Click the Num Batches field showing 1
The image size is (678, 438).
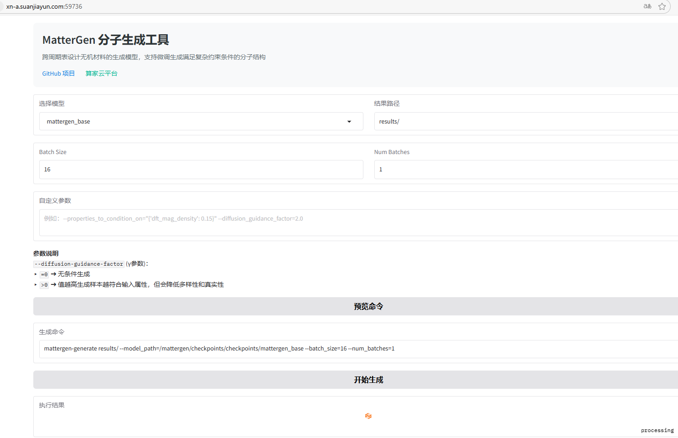[x=526, y=170]
